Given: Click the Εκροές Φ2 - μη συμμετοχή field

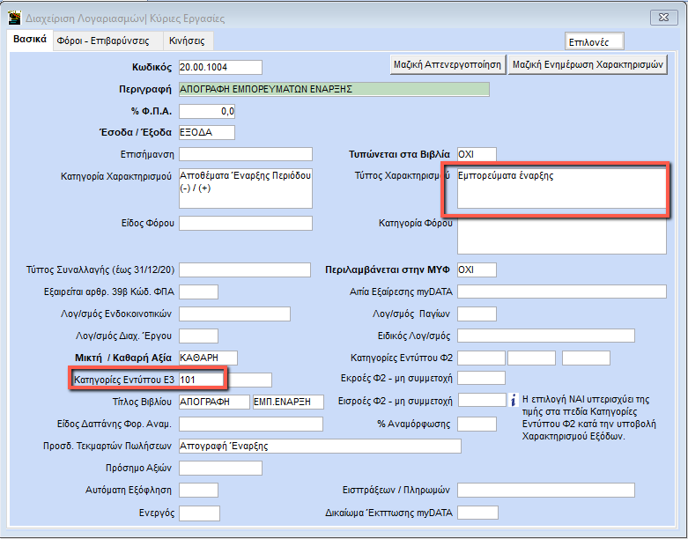Looking at the screenshot, I should tap(481, 378).
